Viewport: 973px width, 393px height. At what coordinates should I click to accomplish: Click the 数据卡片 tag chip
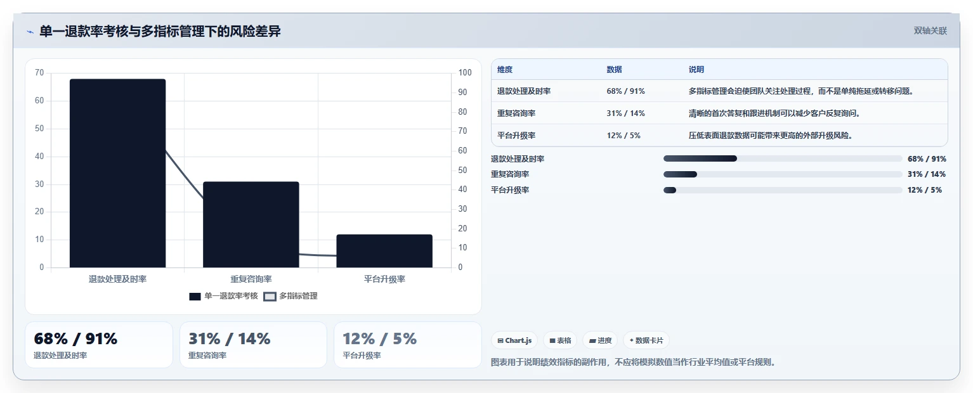[x=646, y=340]
